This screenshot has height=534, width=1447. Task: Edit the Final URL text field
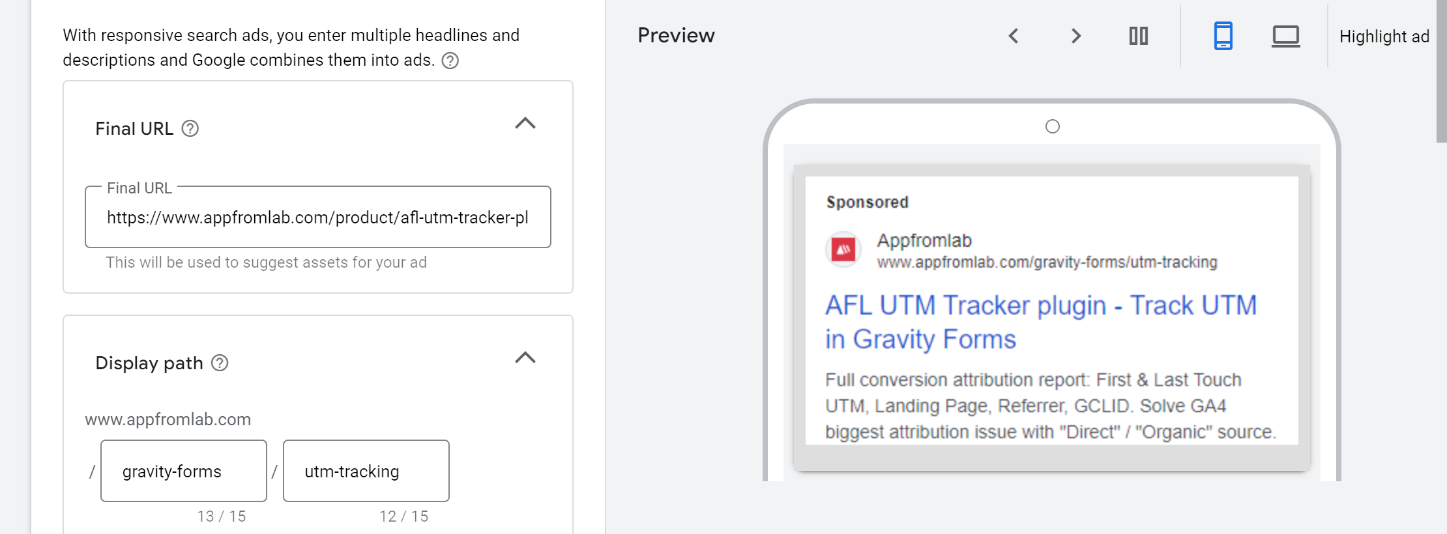(x=318, y=218)
